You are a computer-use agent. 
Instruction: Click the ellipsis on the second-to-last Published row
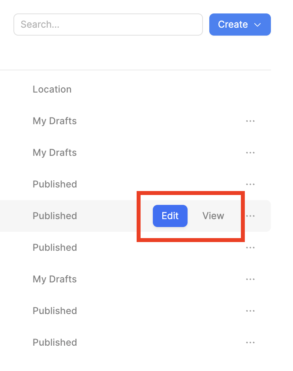pos(250,311)
